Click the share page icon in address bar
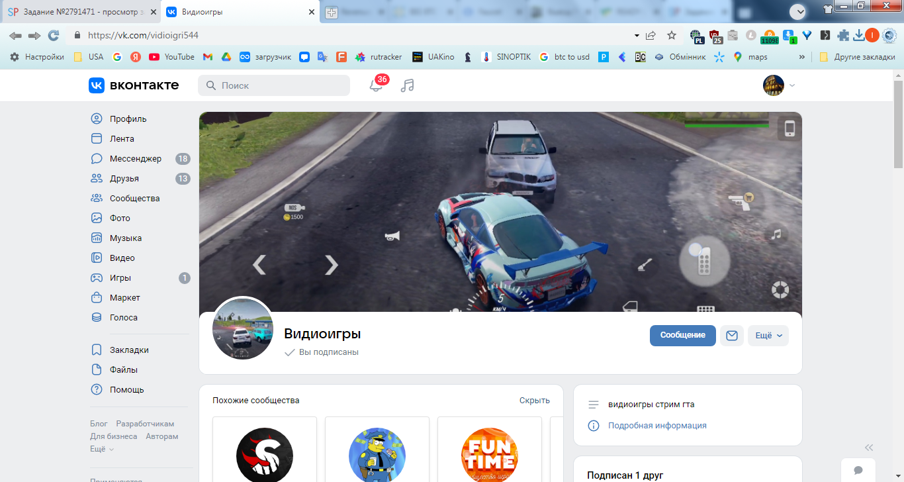Screen dimensions: 904x482 tap(651, 35)
